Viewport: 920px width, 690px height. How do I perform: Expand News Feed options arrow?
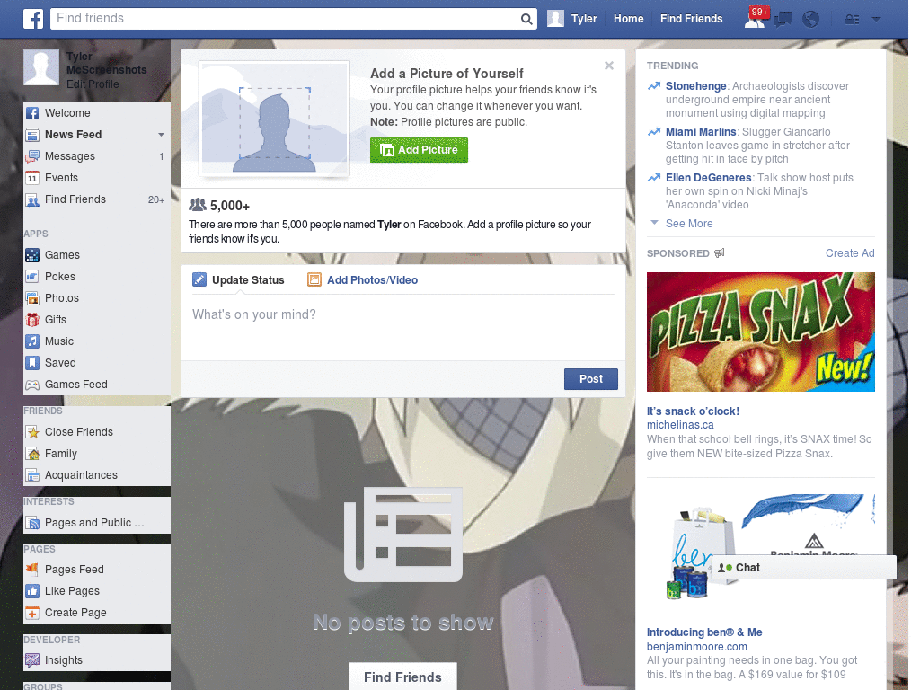pyautogui.click(x=161, y=135)
